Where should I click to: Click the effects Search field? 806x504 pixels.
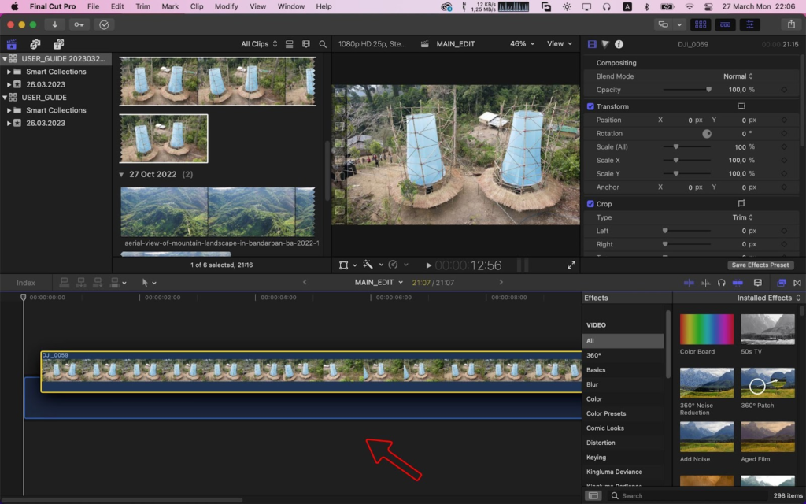pos(687,496)
